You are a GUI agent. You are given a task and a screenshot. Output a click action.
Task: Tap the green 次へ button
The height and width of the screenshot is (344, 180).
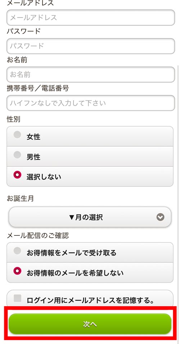coord(90,324)
